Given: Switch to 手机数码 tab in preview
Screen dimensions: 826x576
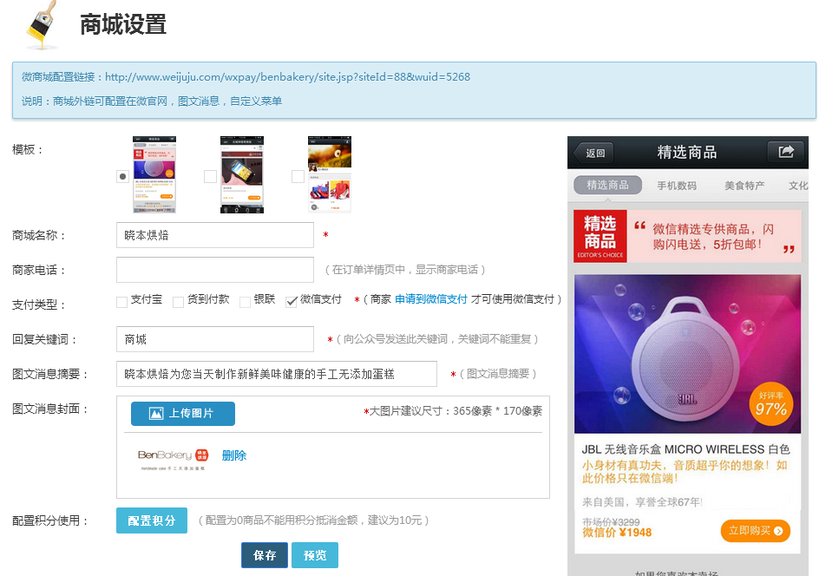Looking at the screenshot, I should pos(677,186).
